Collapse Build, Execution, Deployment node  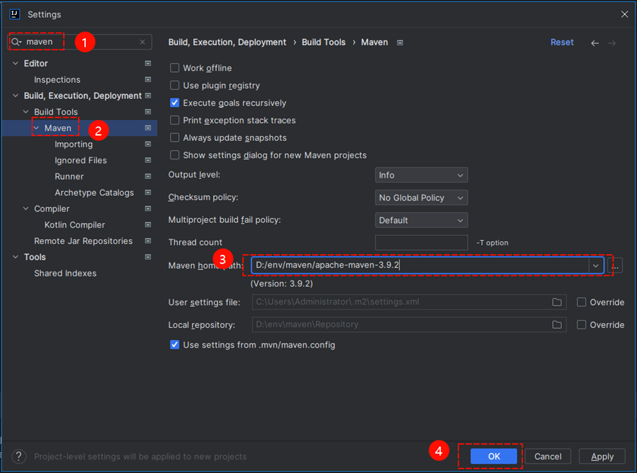pyautogui.click(x=16, y=96)
